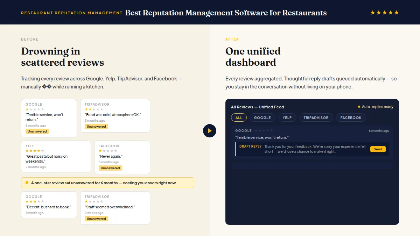Click YELP label on the pasta review card
This screenshot has width=420, height=236.
point(30,146)
